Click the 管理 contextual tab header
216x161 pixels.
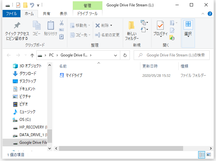click(87, 5)
